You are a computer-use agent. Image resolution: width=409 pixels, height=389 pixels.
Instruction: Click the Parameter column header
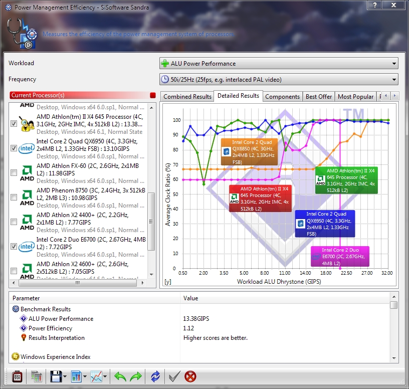point(94,298)
